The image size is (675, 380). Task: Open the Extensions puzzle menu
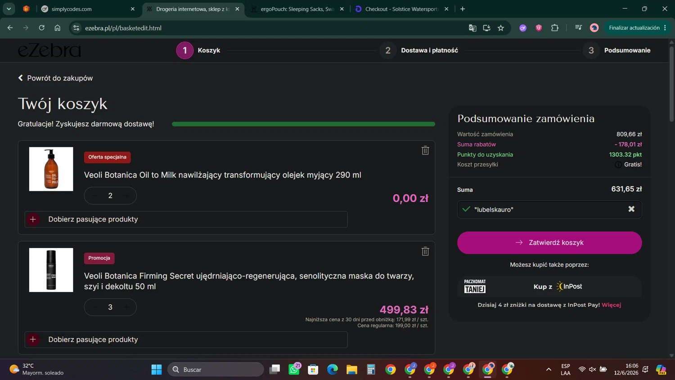coord(555,28)
